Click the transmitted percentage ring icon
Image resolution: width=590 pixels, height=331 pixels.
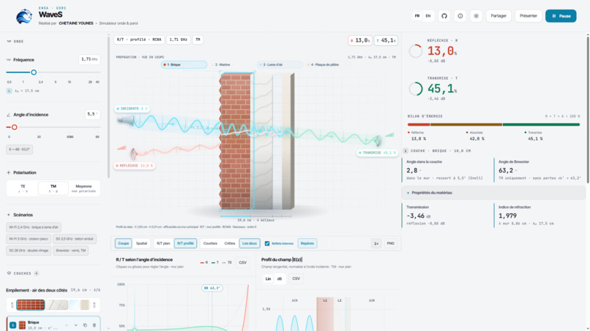tap(415, 89)
